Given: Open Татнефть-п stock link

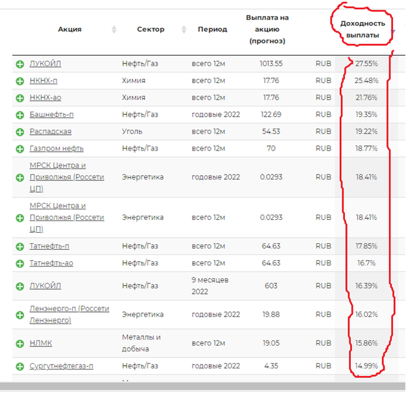Looking at the screenshot, I should click(49, 246).
